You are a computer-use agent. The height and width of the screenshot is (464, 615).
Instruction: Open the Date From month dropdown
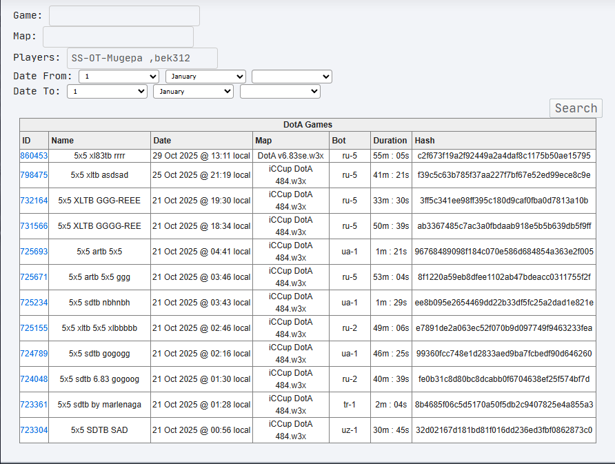point(205,77)
